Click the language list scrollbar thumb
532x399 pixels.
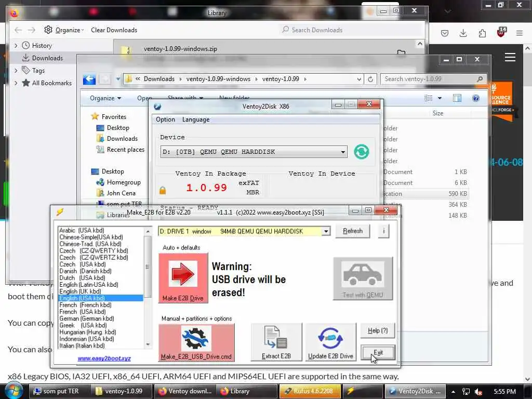[148, 267]
